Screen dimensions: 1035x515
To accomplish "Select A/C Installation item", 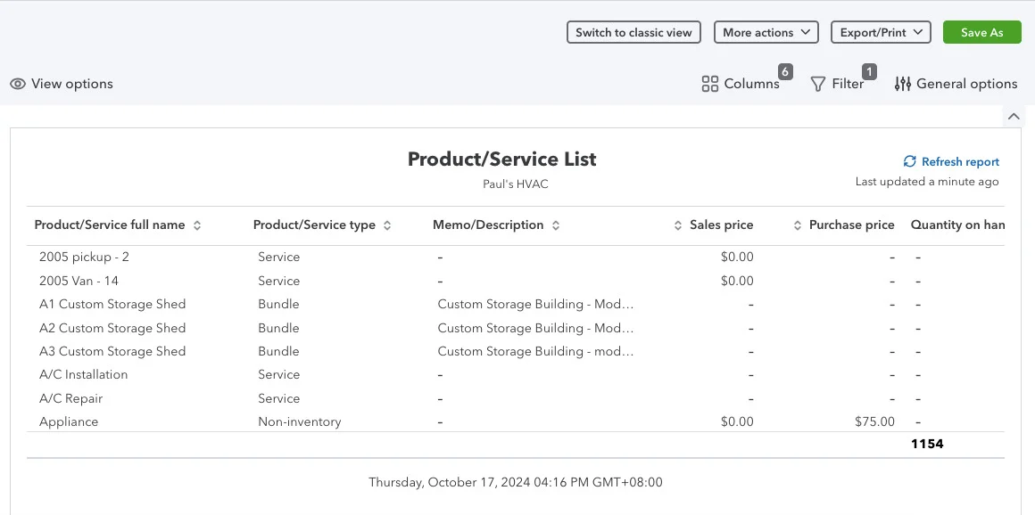I will [x=83, y=374].
